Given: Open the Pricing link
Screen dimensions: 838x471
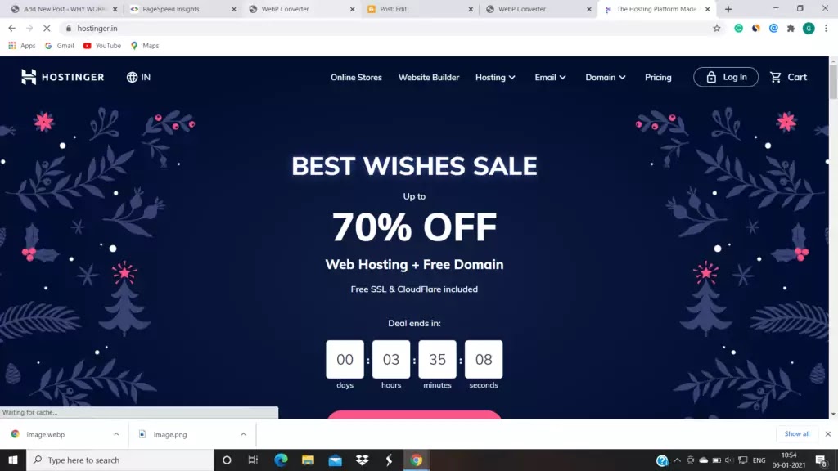Looking at the screenshot, I should (x=658, y=78).
